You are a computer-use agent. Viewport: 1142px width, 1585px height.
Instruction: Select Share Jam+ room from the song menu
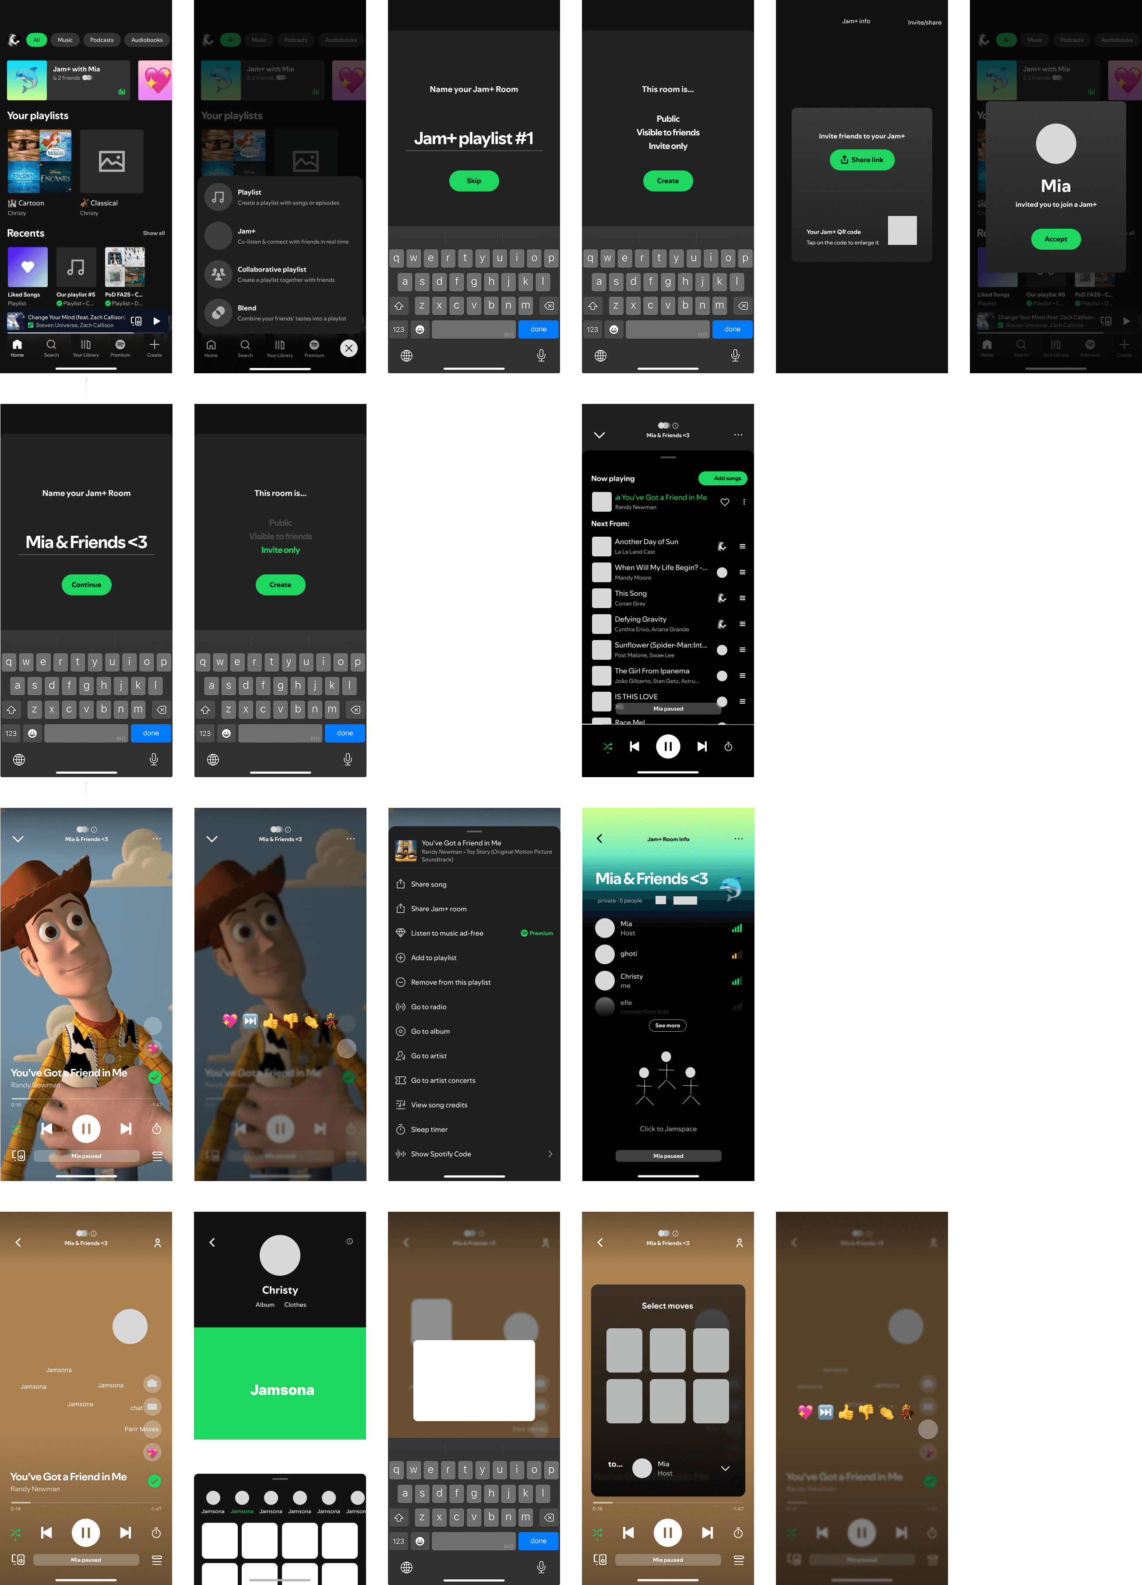438,909
